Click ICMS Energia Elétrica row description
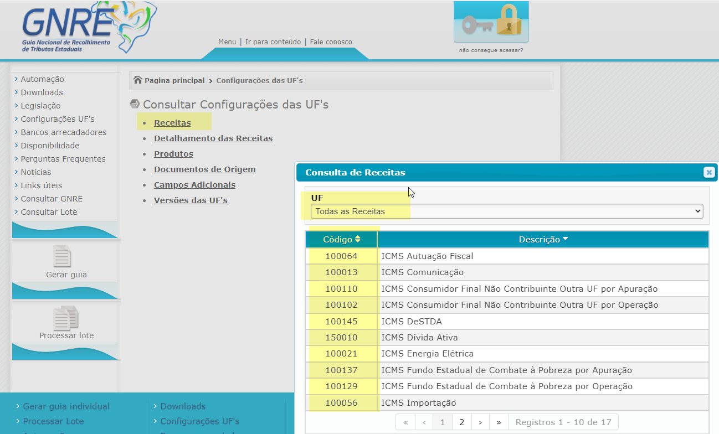The height and width of the screenshot is (434, 719). (427, 354)
